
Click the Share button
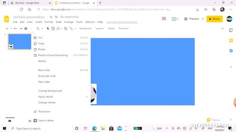click(215, 19)
